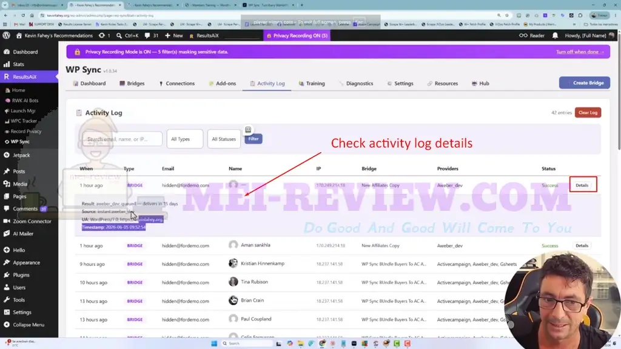Click the red Clear Log button
The width and height of the screenshot is (621, 349).
tap(588, 112)
